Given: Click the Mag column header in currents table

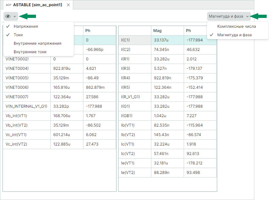Looking at the screenshot, I should [x=157, y=31].
